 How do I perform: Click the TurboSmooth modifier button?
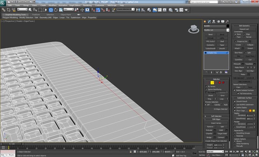(x=210, y=49)
